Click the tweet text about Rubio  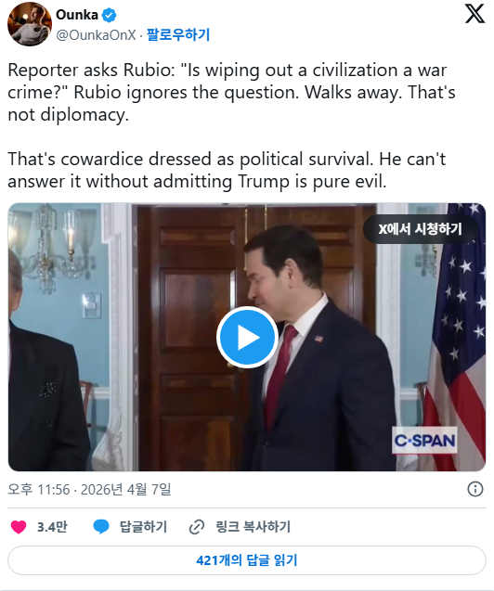pos(231,125)
